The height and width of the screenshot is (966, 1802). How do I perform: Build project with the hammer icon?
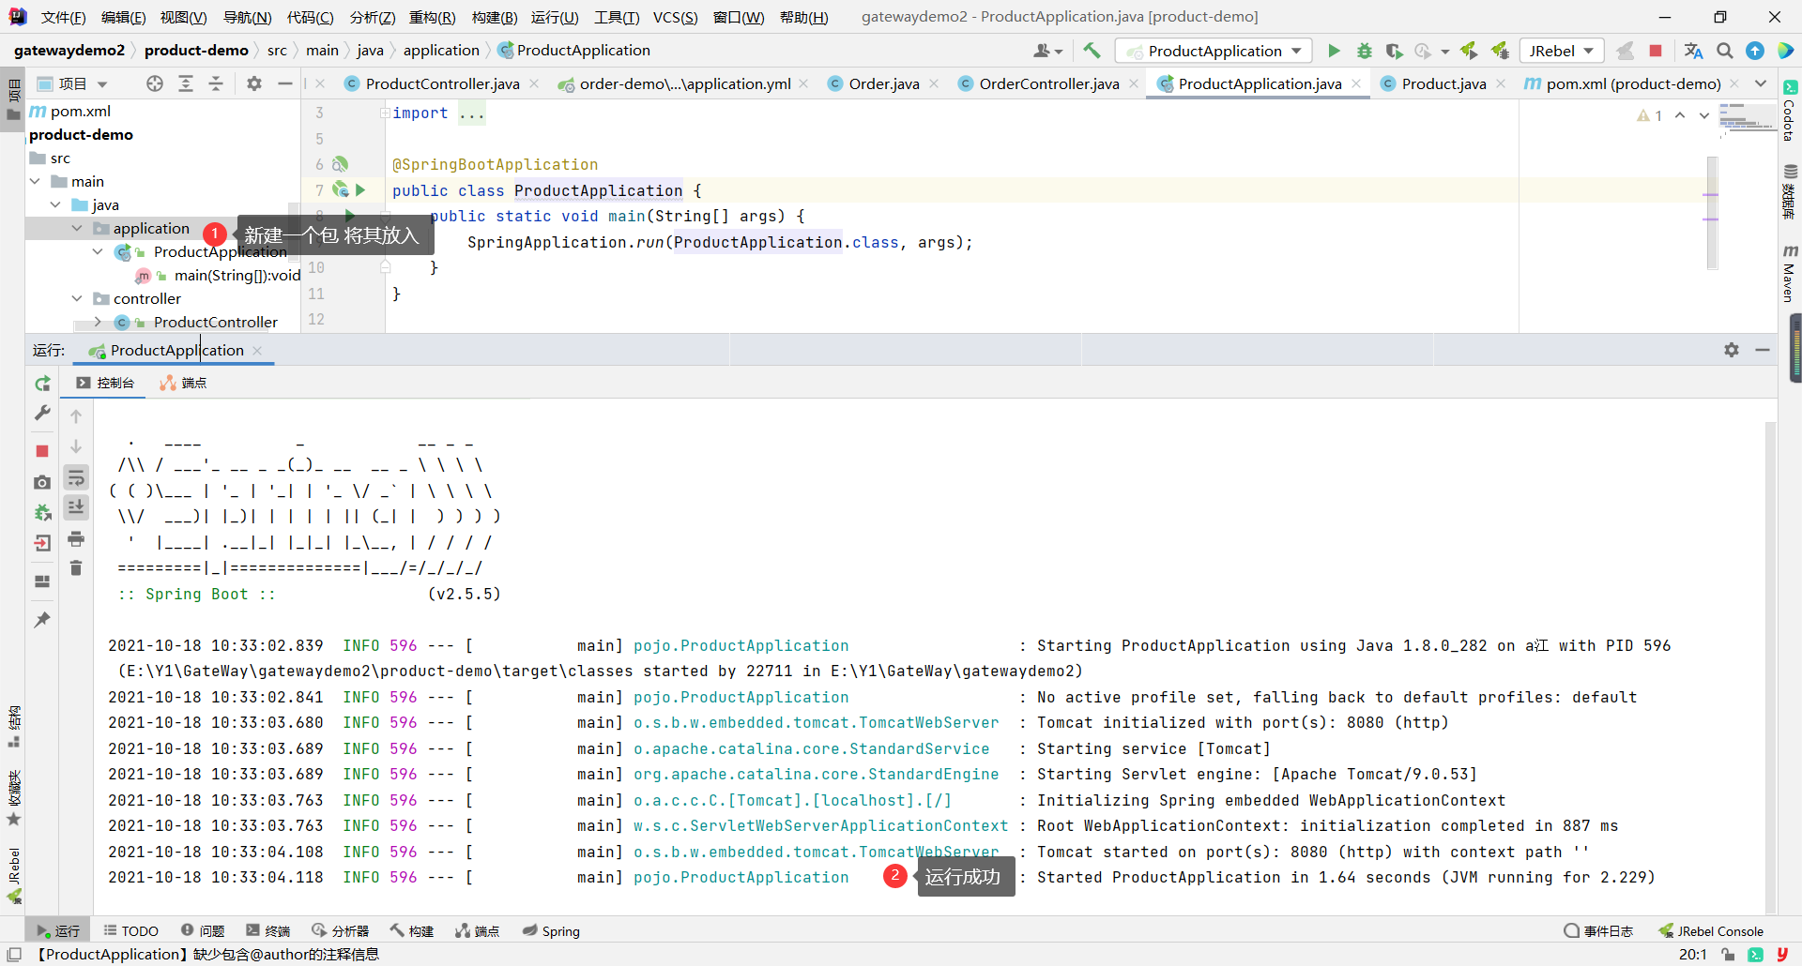pos(1092,51)
